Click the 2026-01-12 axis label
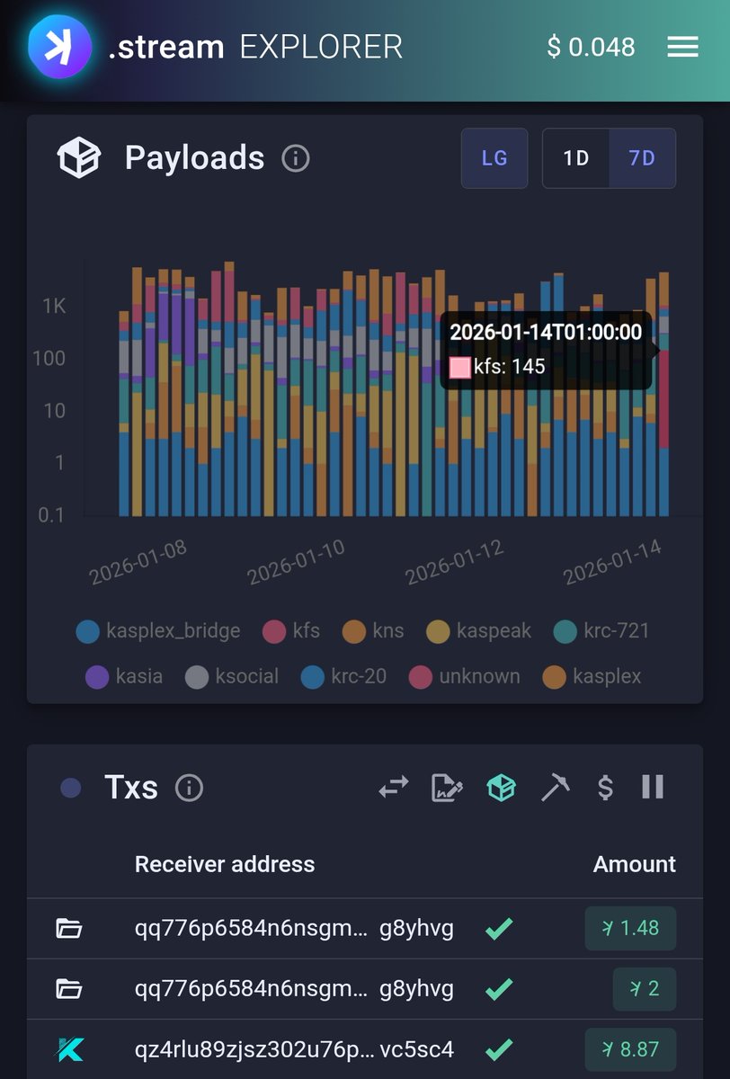This screenshot has width=730, height=1079. pos(454,562)
